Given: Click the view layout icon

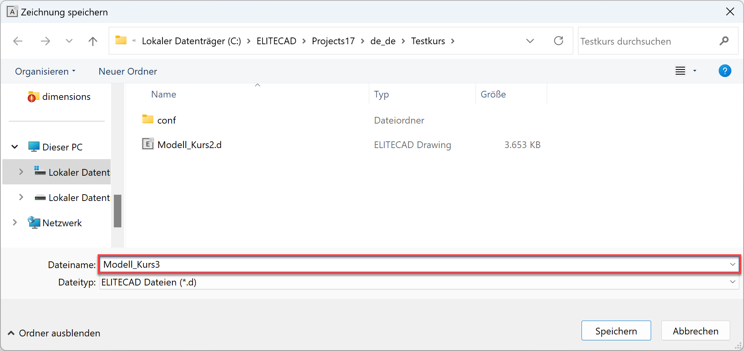Looking at the screenshot, I should (680, 71).
